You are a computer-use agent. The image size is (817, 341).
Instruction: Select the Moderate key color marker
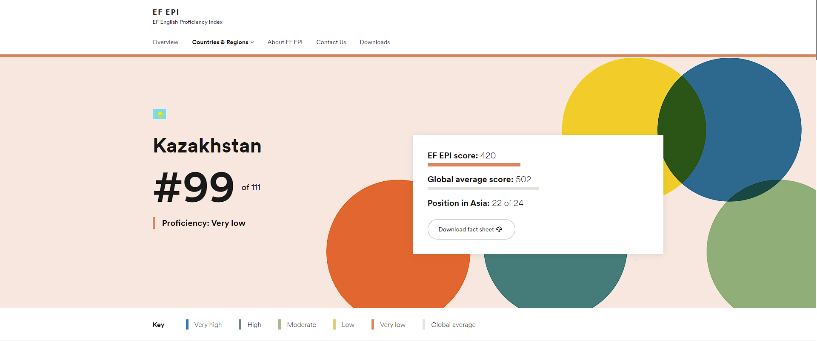tap(280, 324)
